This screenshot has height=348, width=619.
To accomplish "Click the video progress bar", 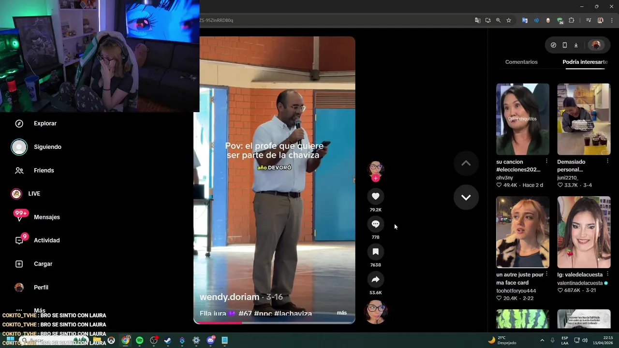I will [x=274, y=322].
